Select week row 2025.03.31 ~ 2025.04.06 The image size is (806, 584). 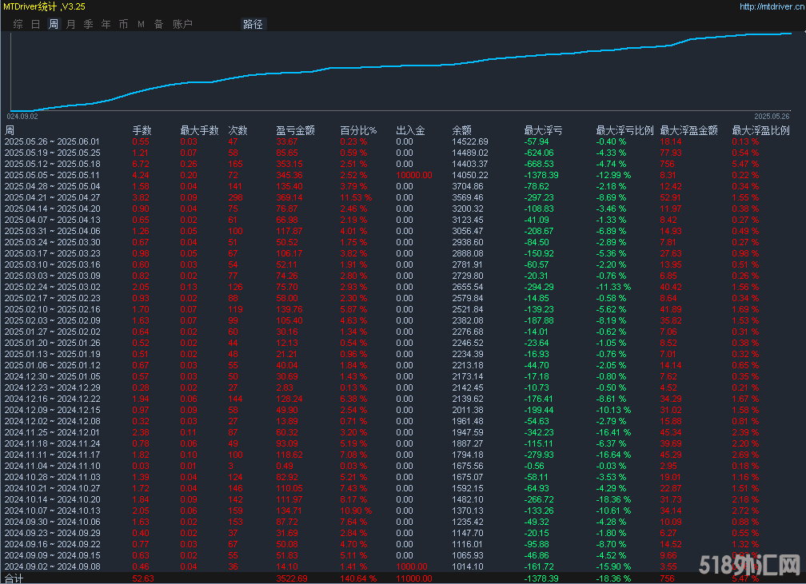click(403, 231)
